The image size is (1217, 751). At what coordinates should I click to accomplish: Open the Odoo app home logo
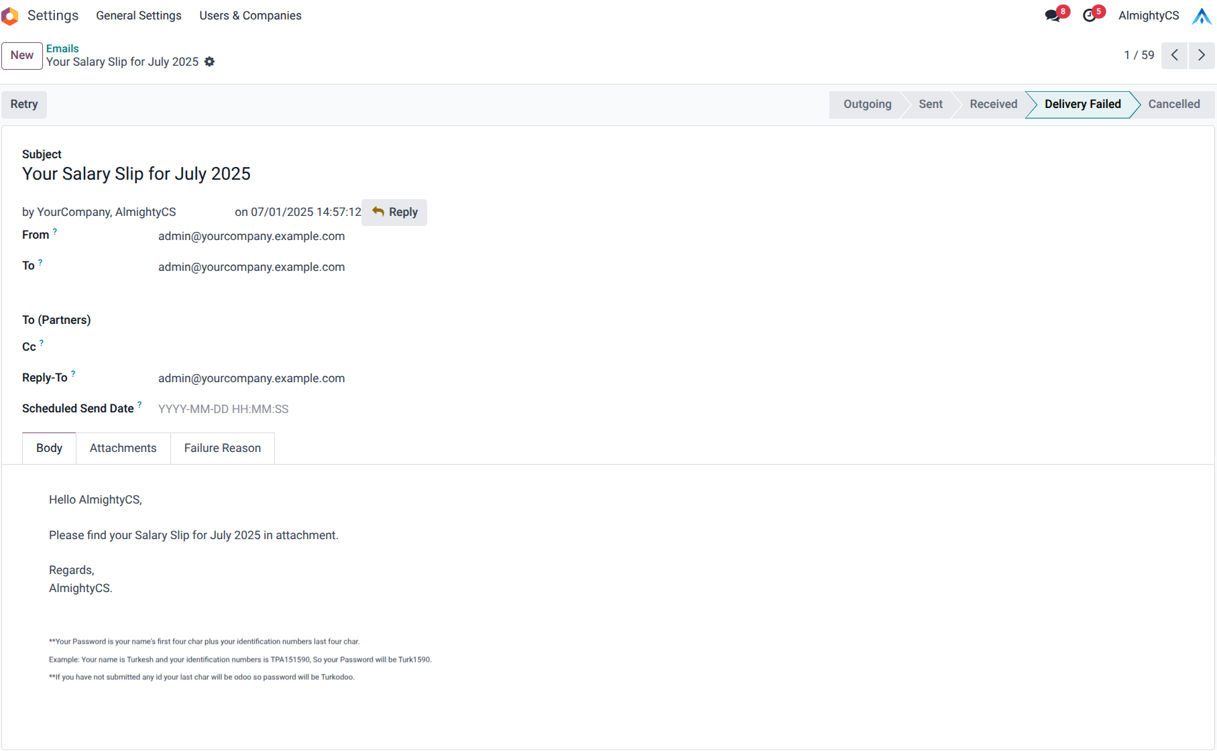click(x=9, y=15)
